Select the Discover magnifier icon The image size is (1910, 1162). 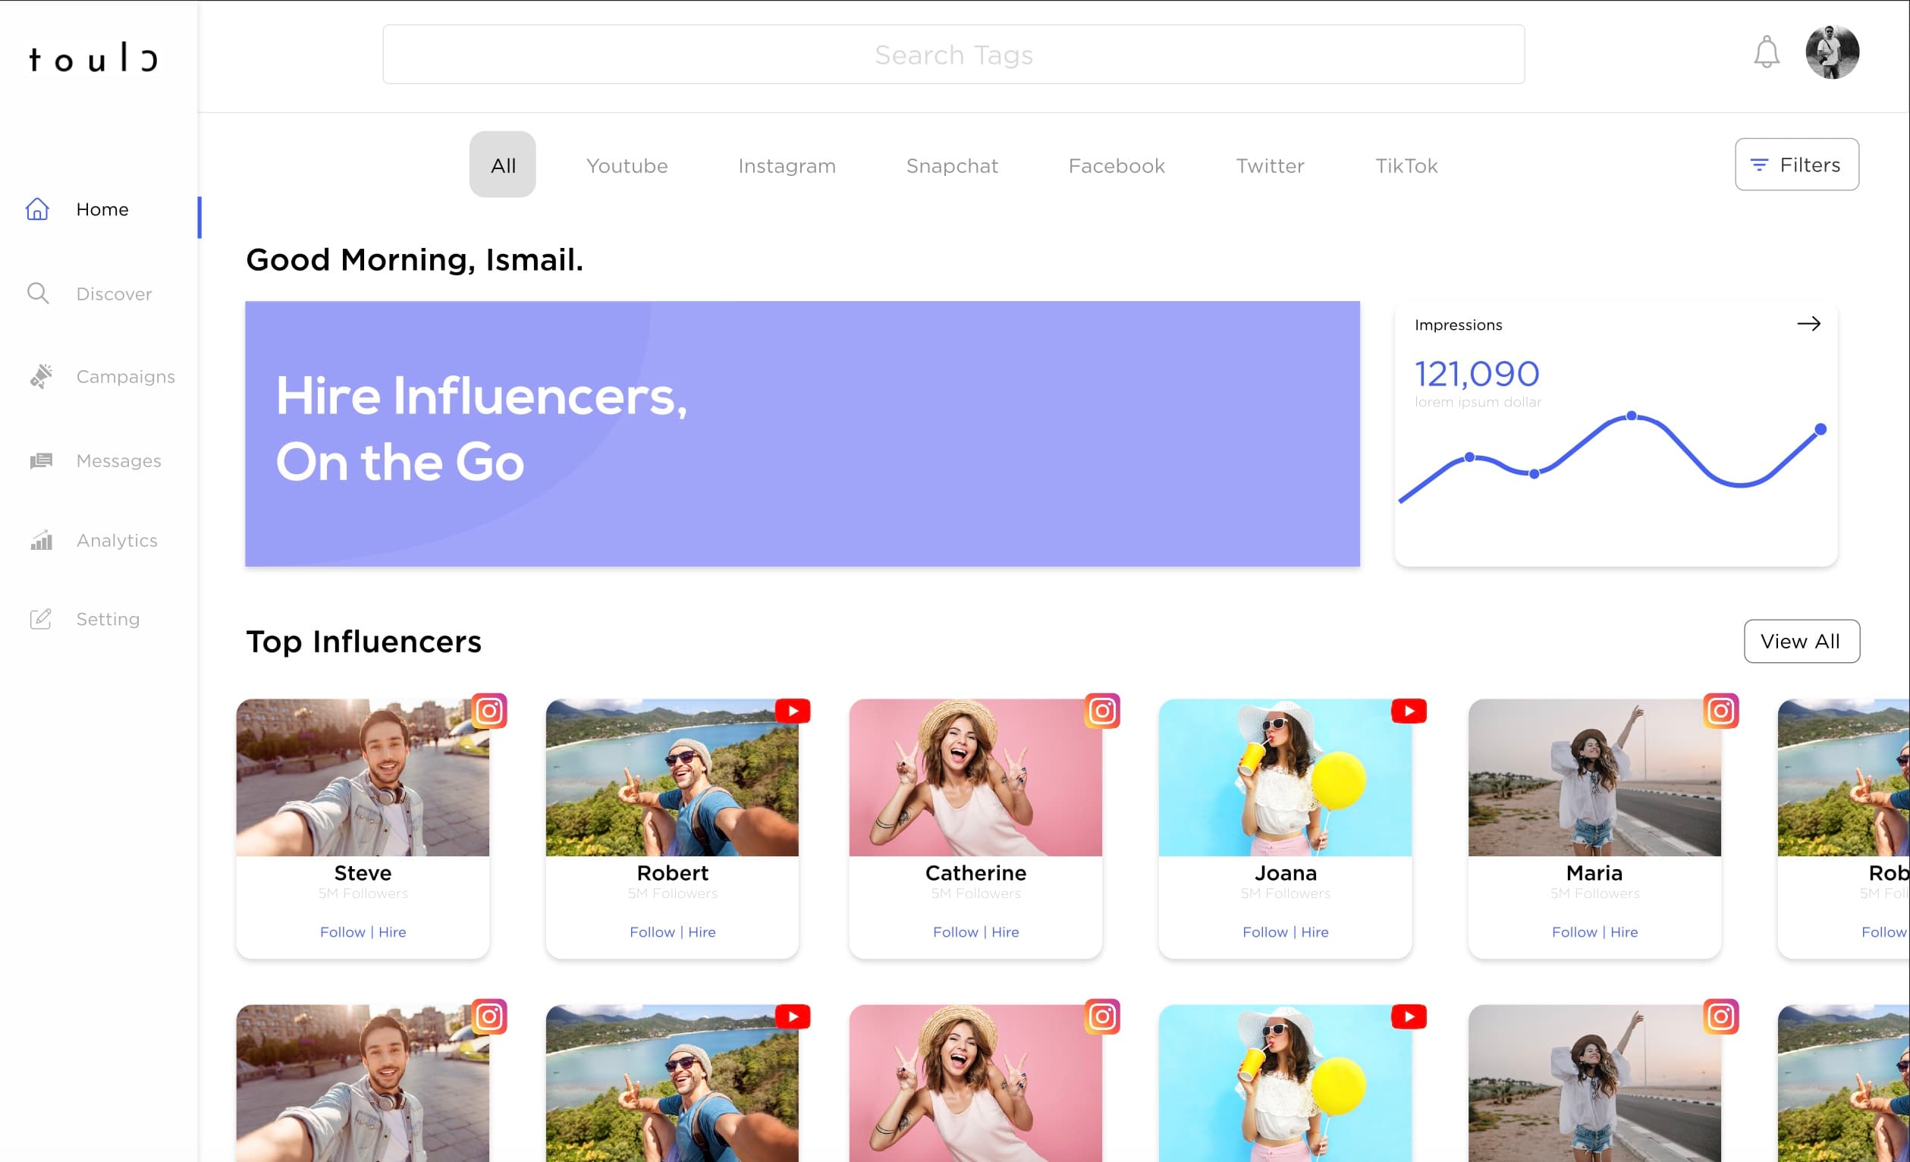point(39,293)
